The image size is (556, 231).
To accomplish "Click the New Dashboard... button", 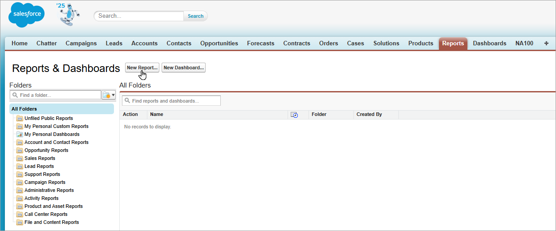I will (183, 68).
